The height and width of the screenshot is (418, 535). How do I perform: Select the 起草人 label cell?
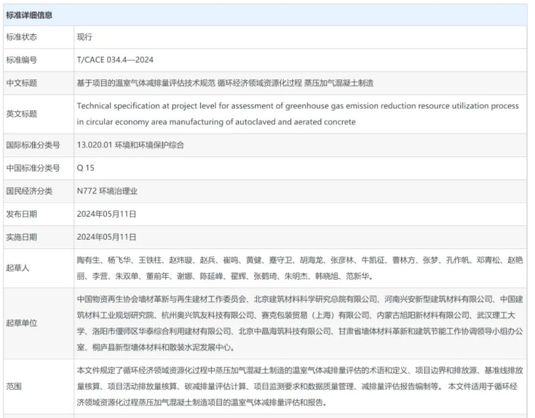click(39, 268)
